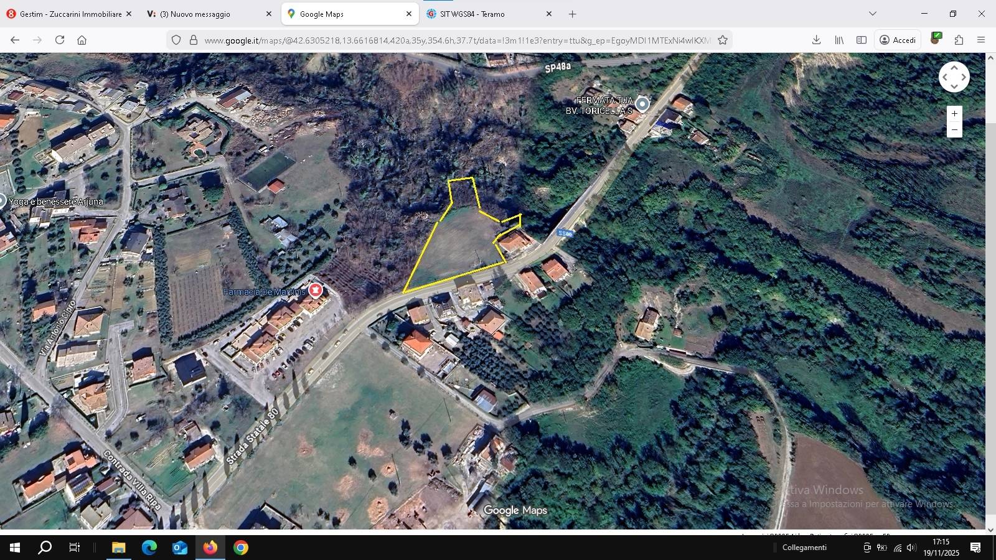The image size is (996, 560).
Task: Switch to the Gestim - Zuccarini Immobiliare tab
Action: coord(68,13)
